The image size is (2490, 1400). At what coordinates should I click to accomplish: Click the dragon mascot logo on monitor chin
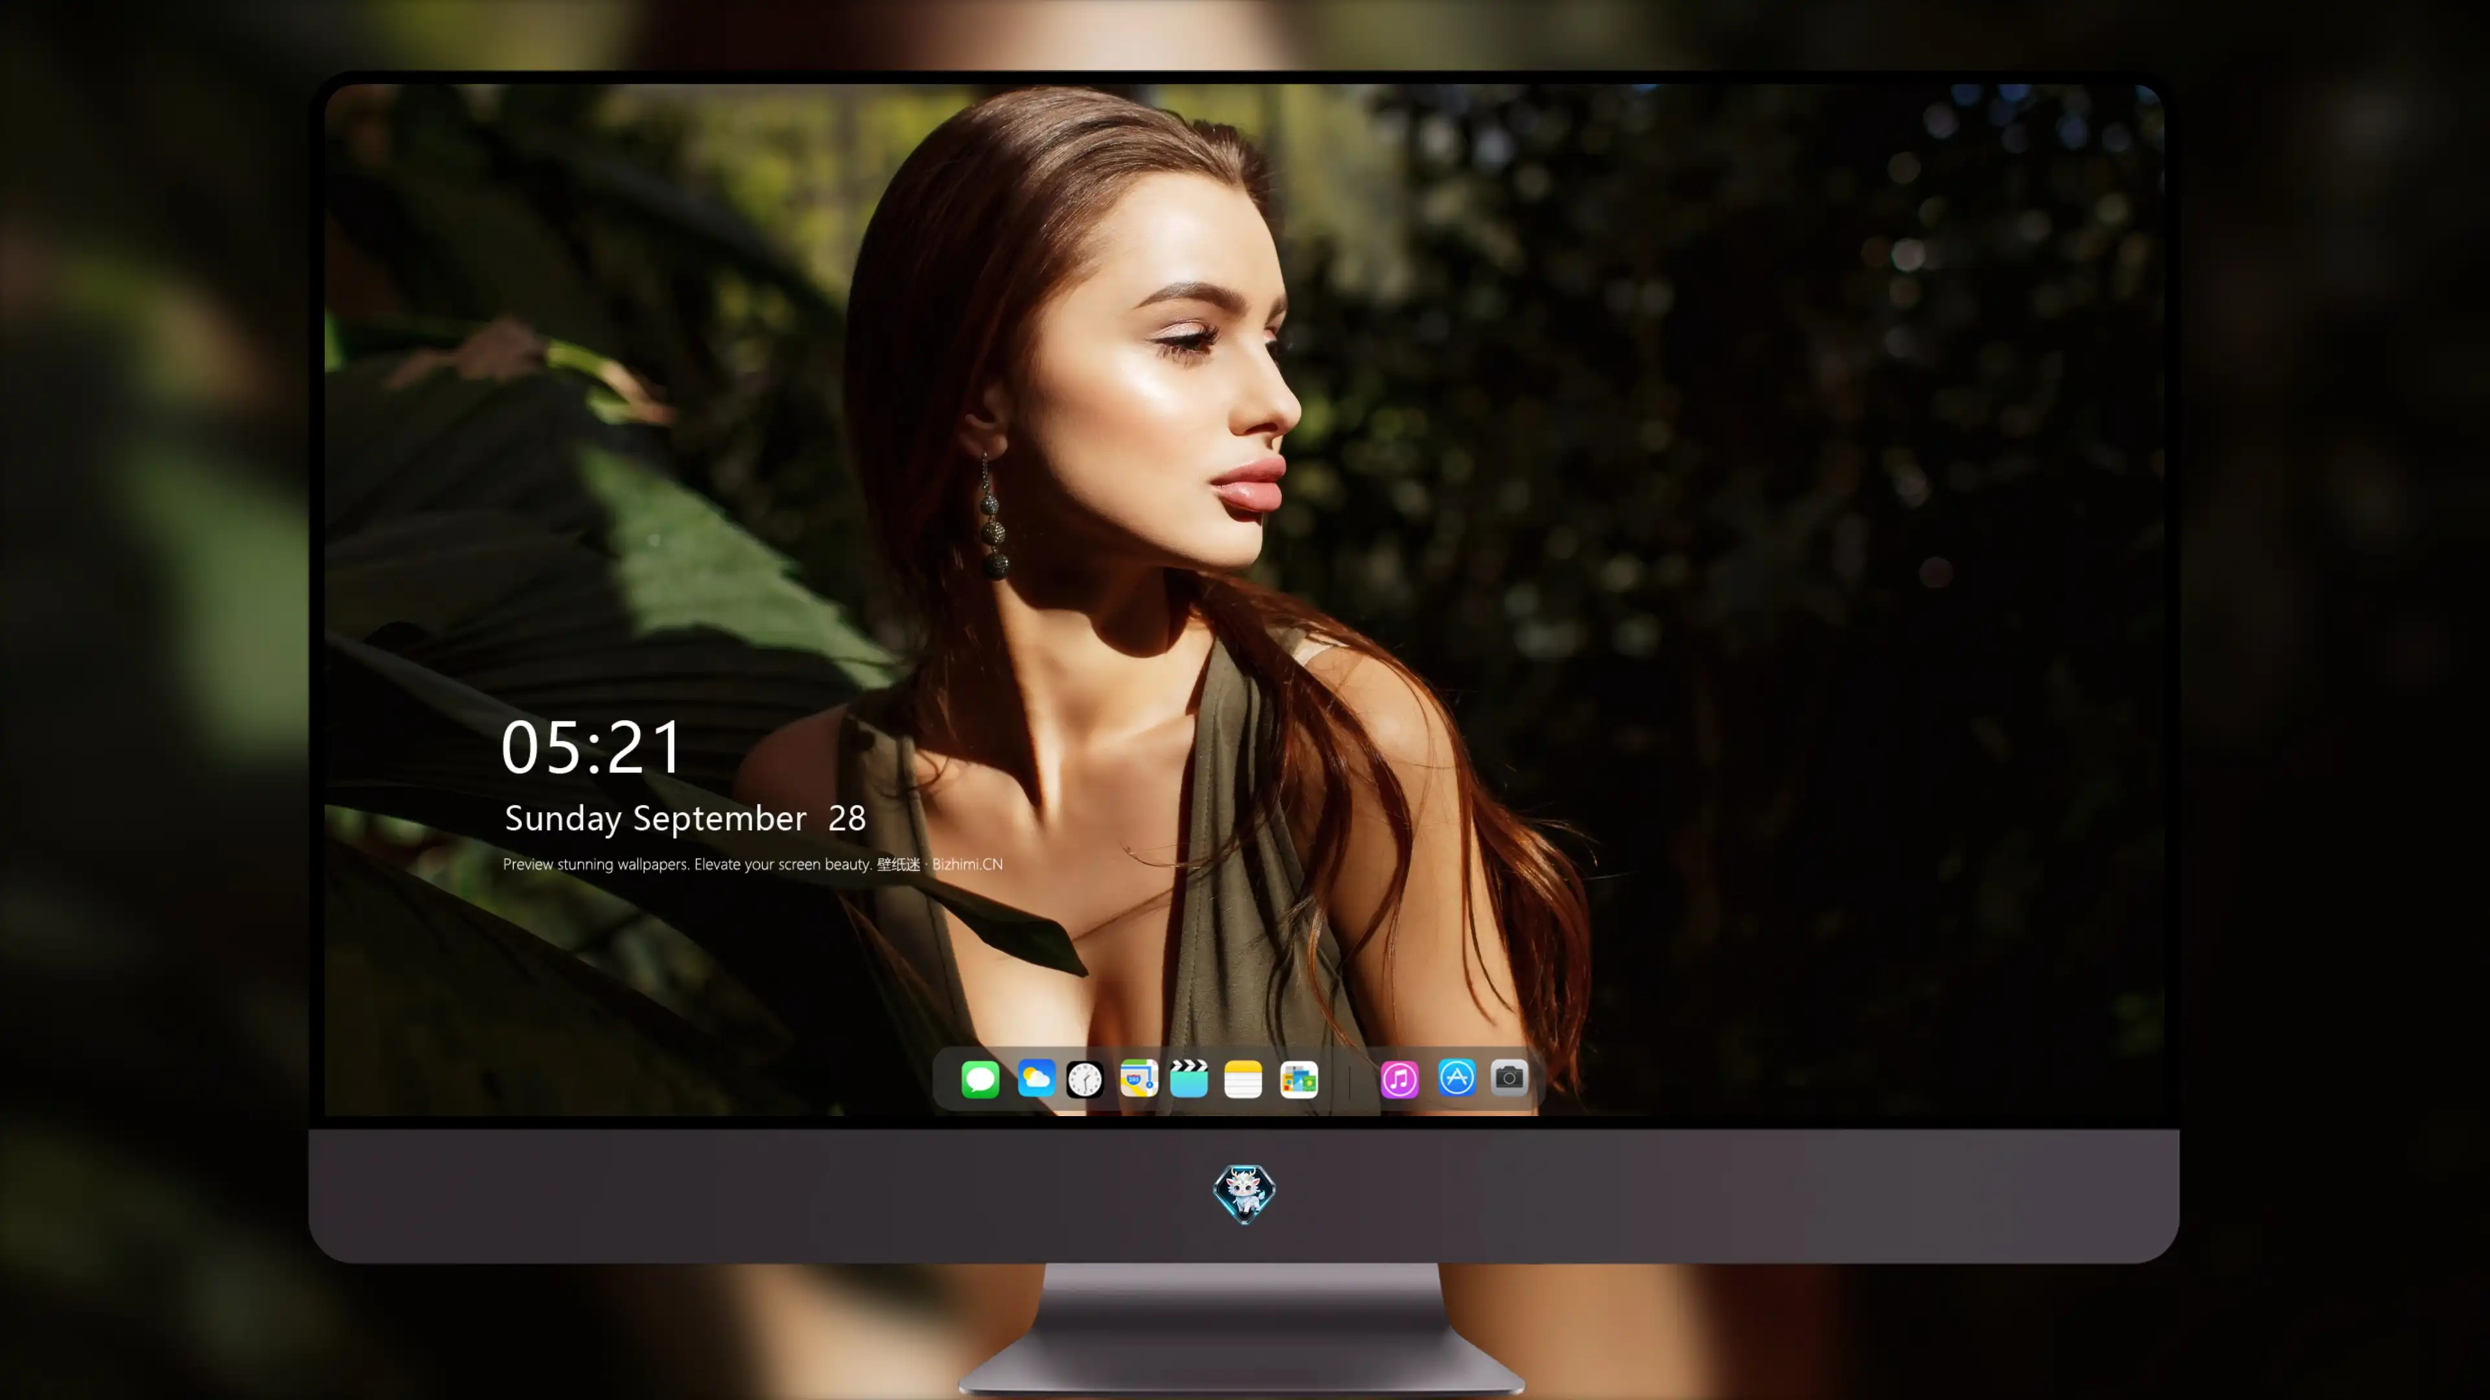tap(1244, 1194)
